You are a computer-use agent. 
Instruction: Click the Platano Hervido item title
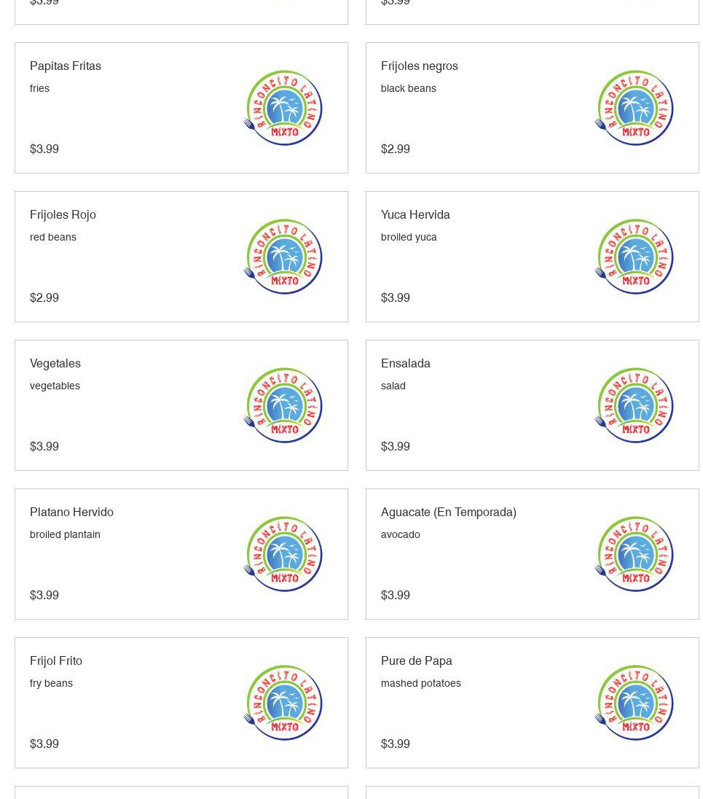coord(71,512)
